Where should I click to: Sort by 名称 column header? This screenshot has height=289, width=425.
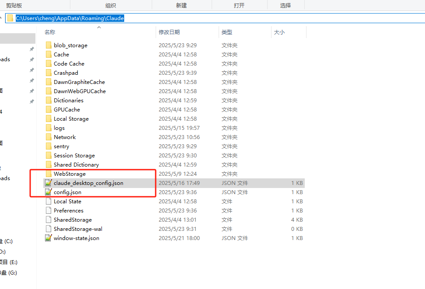pos(50,32)
